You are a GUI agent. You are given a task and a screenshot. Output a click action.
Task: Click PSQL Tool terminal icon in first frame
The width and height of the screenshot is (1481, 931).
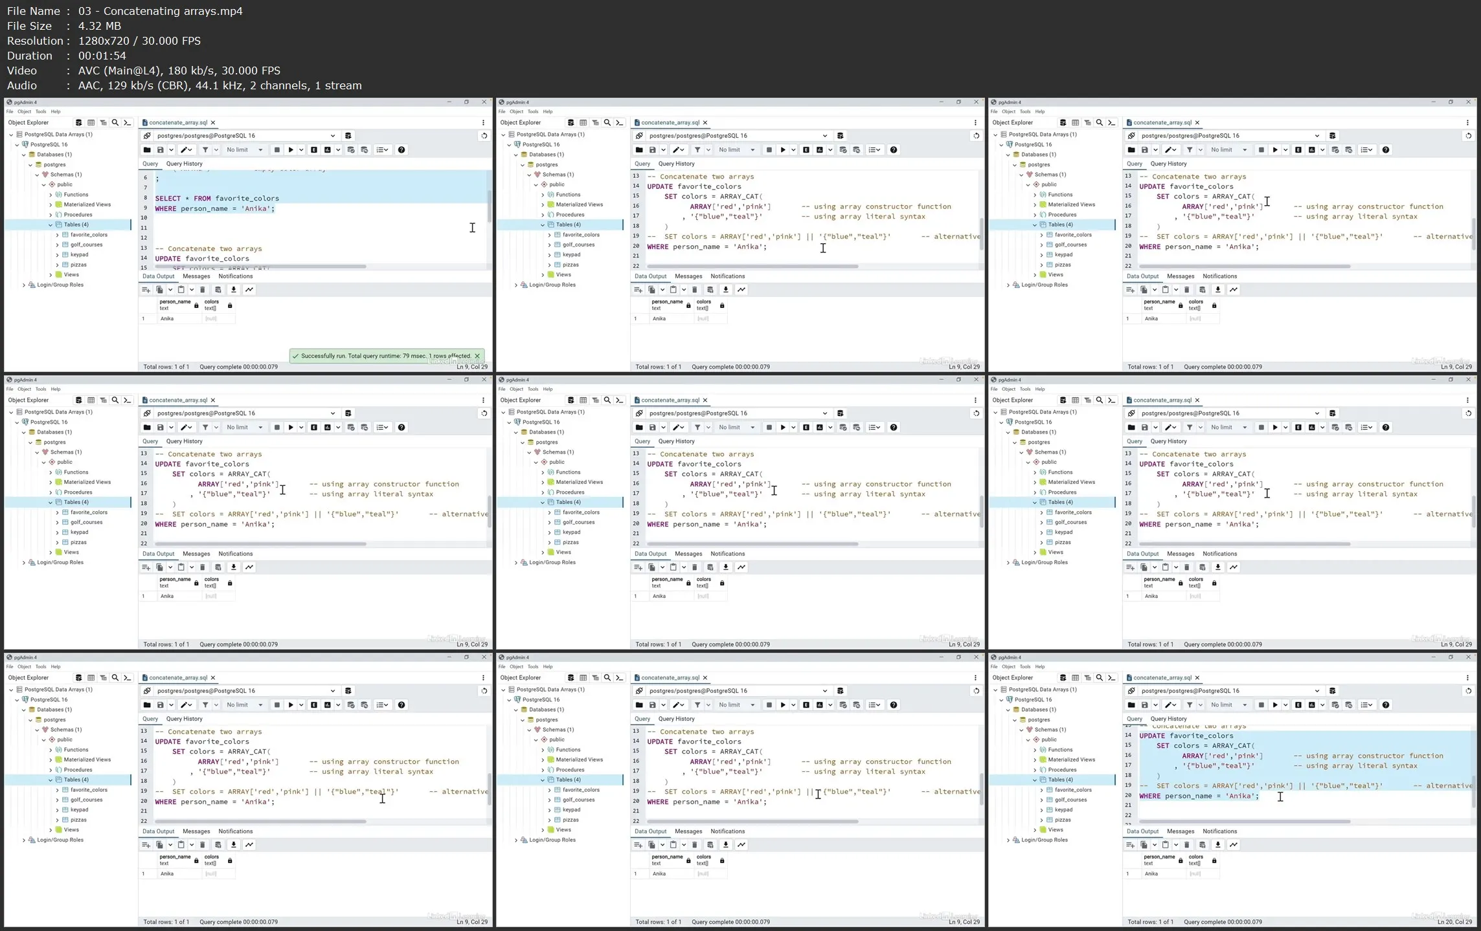coord(127,123)
